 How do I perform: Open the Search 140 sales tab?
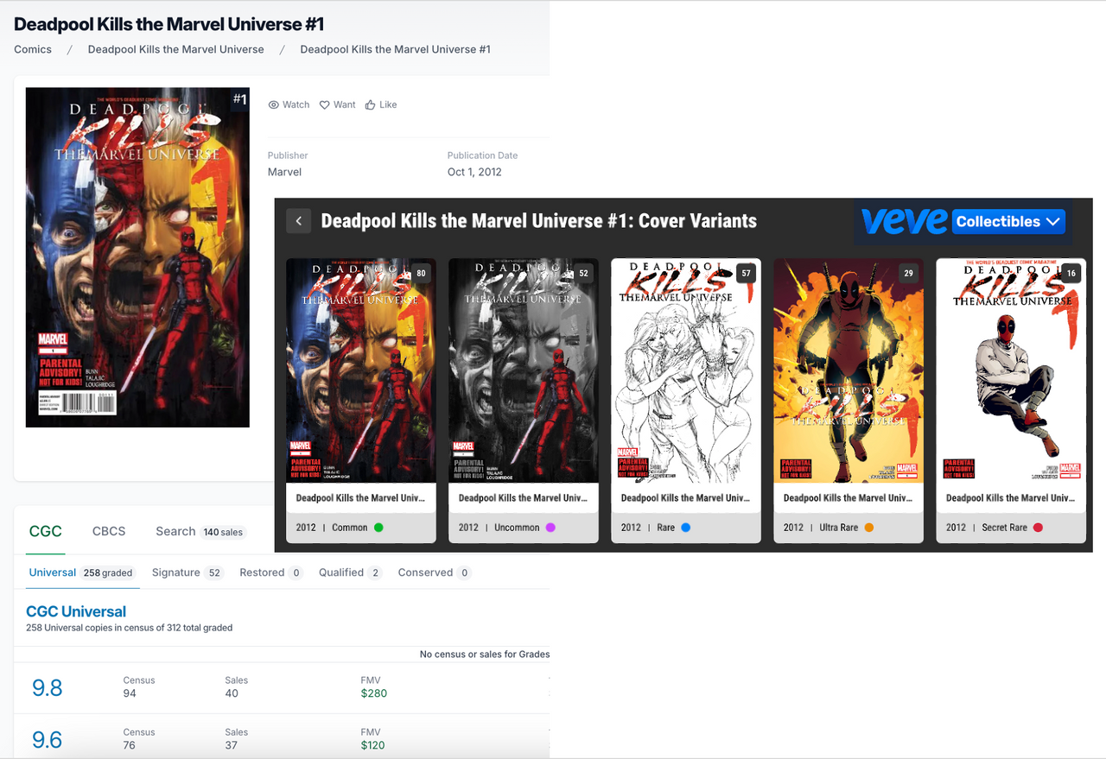click(200, 532)
